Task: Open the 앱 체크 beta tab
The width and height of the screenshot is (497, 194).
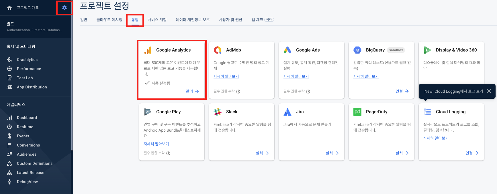Action: pos(263,20)
